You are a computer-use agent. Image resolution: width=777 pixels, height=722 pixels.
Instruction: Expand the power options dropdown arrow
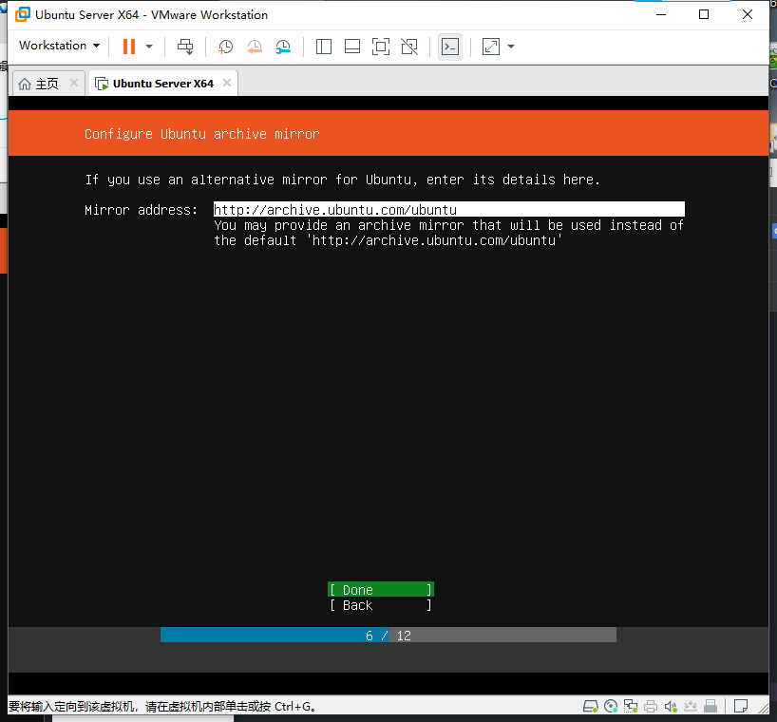coord(149,47)
